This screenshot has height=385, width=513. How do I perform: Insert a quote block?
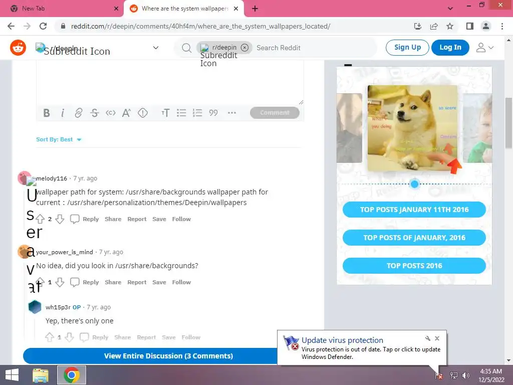click(x=213, y=113)
